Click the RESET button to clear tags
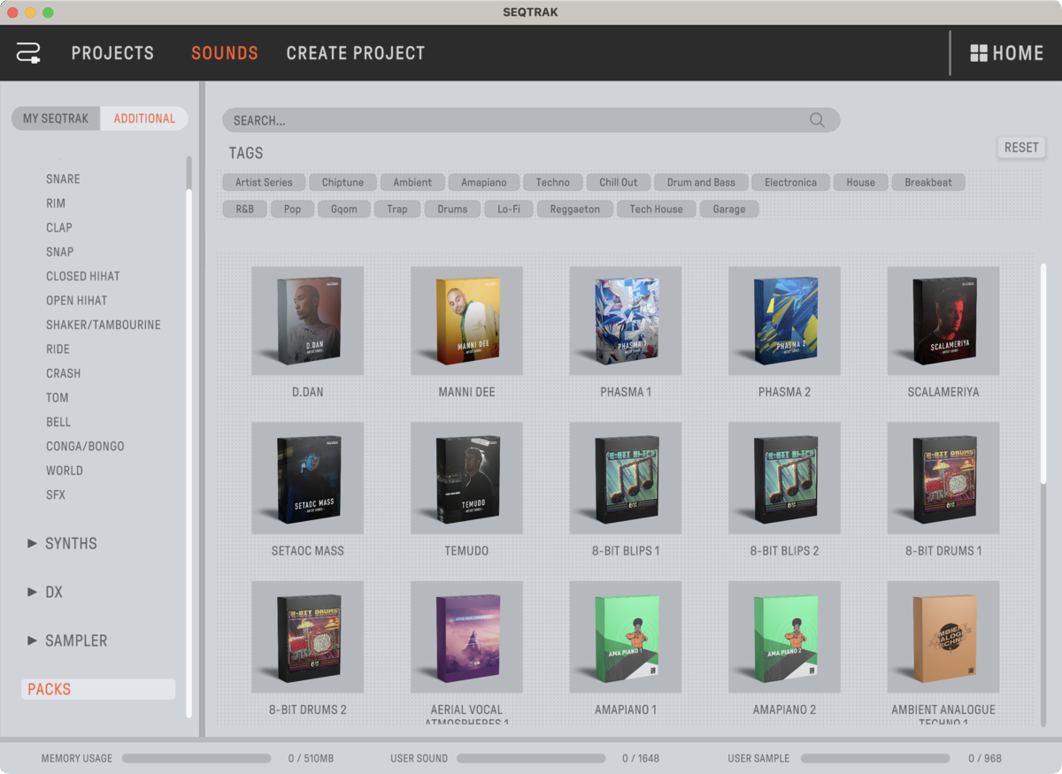 click(x=1020, y=147)
